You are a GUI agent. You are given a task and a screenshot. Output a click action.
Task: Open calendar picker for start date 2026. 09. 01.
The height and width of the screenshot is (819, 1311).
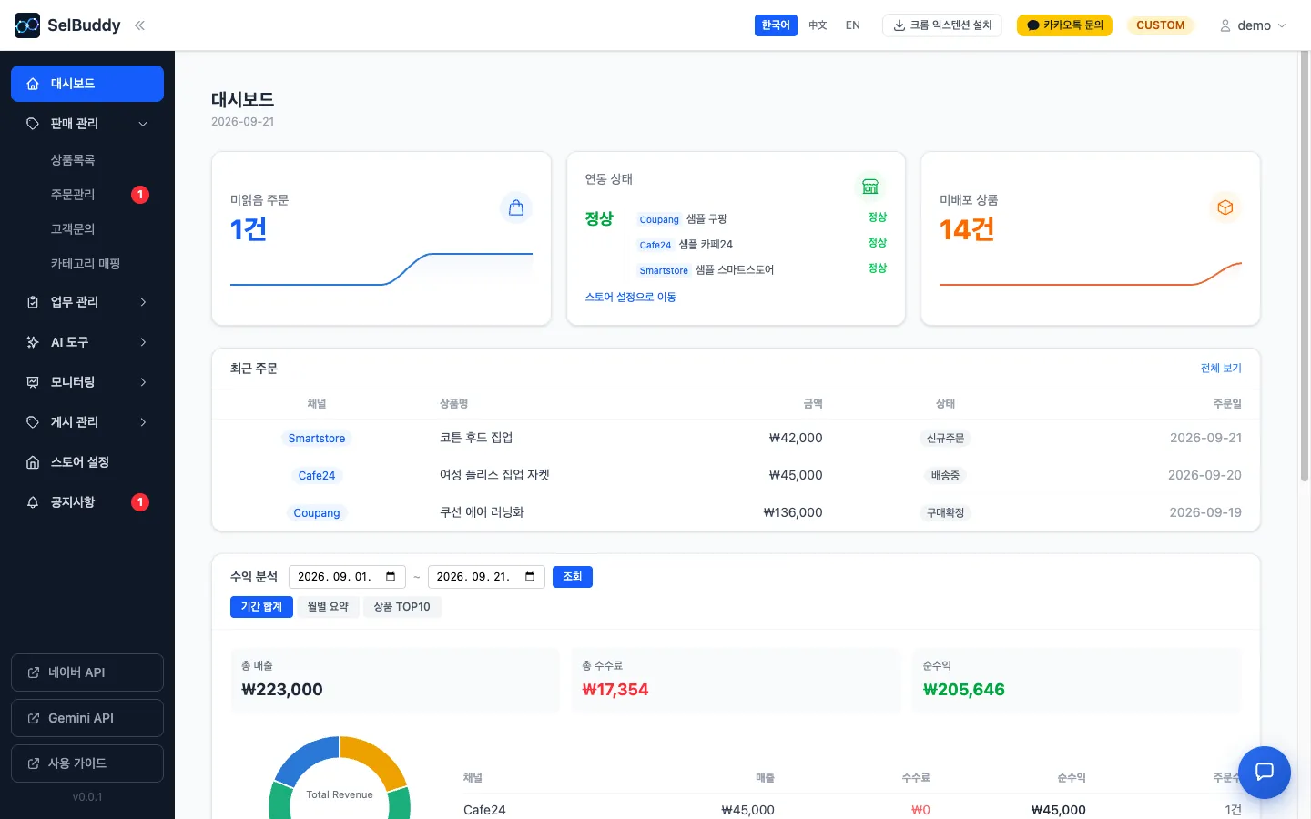391,577
